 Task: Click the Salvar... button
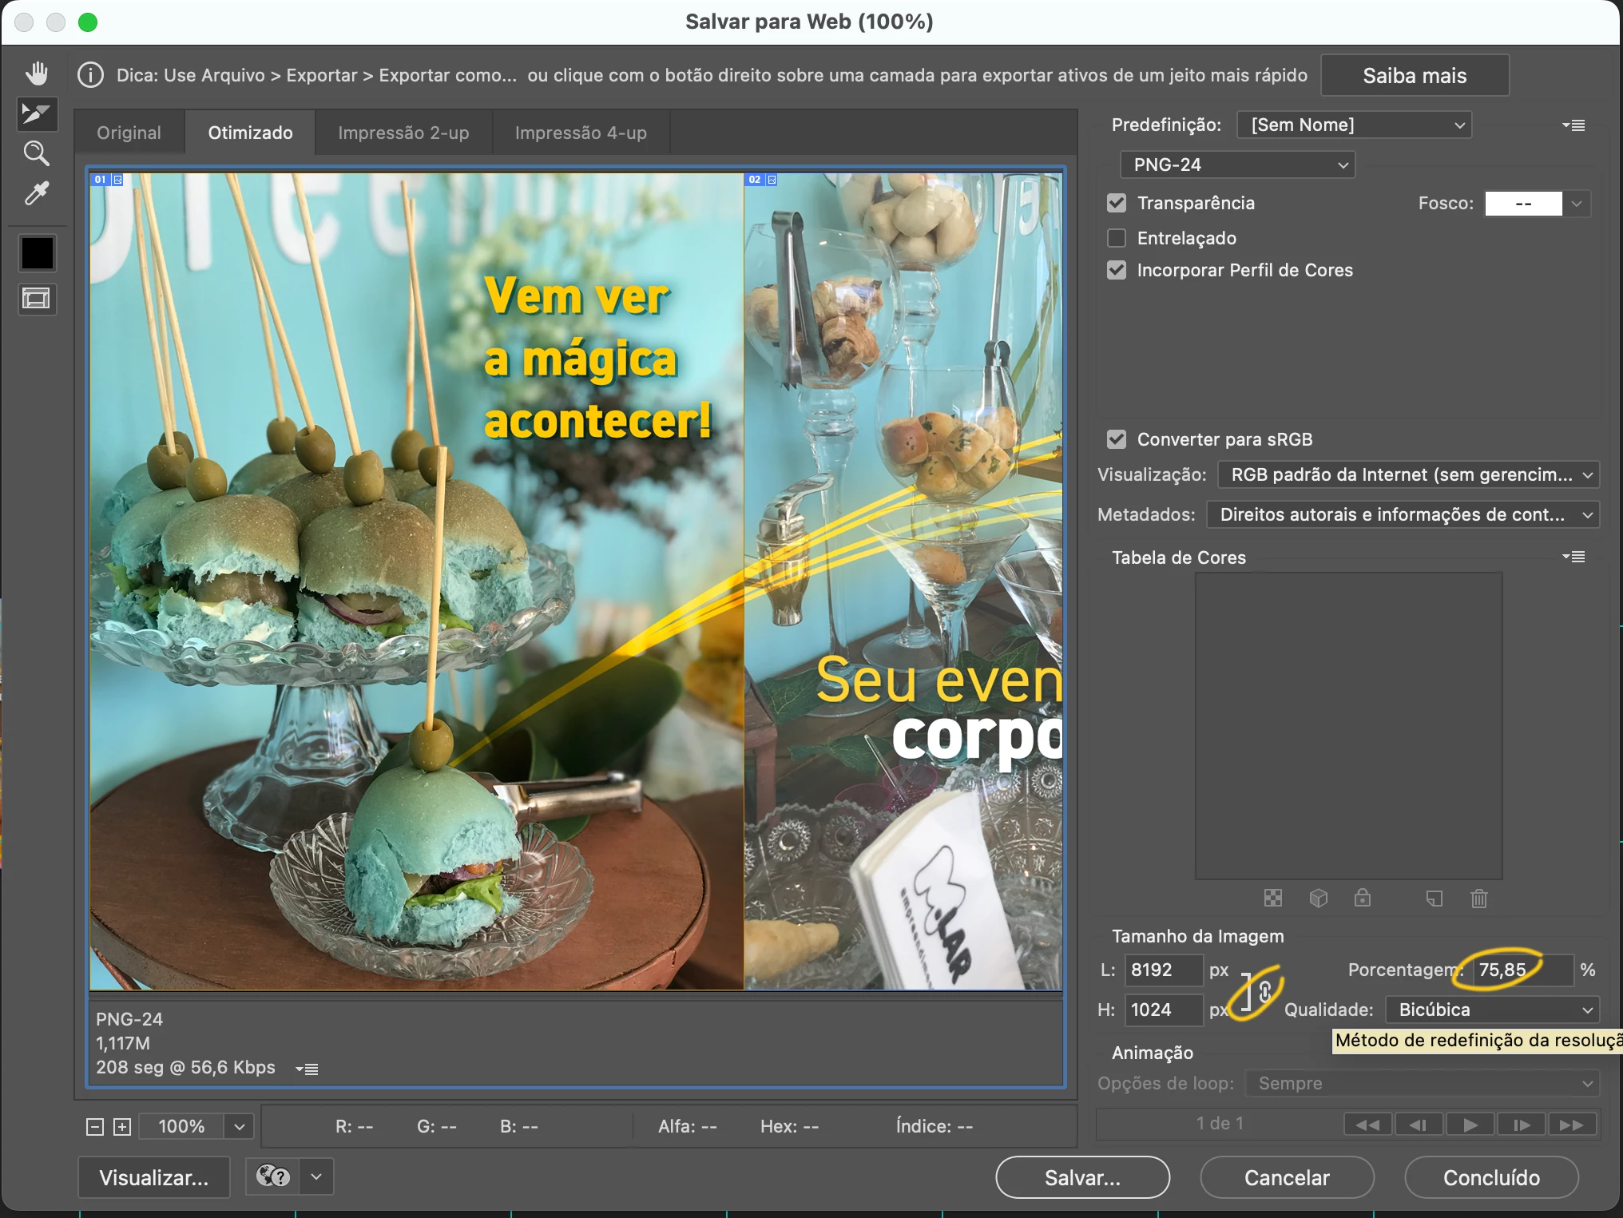tap(1082, 1177)
